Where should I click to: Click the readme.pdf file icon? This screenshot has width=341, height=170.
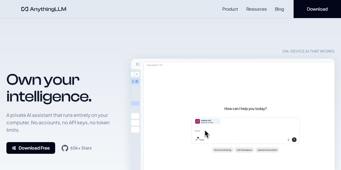[x=197, y=121]
